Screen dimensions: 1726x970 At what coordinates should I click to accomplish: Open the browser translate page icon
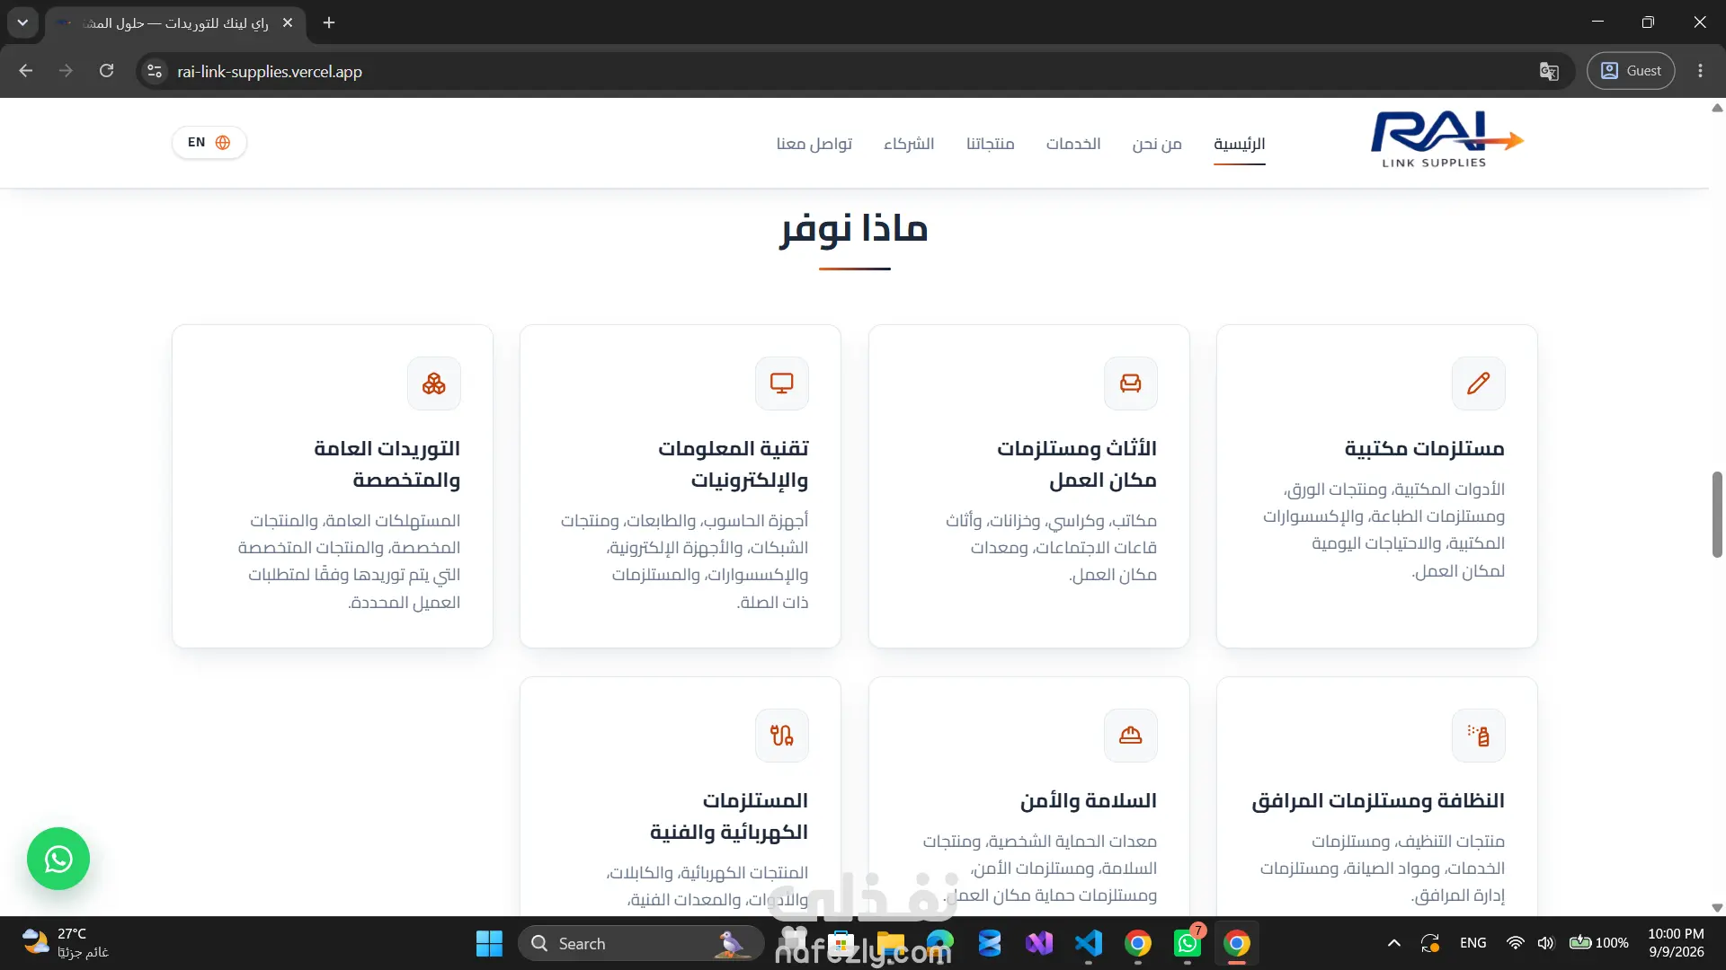(x=1549, y=71)
